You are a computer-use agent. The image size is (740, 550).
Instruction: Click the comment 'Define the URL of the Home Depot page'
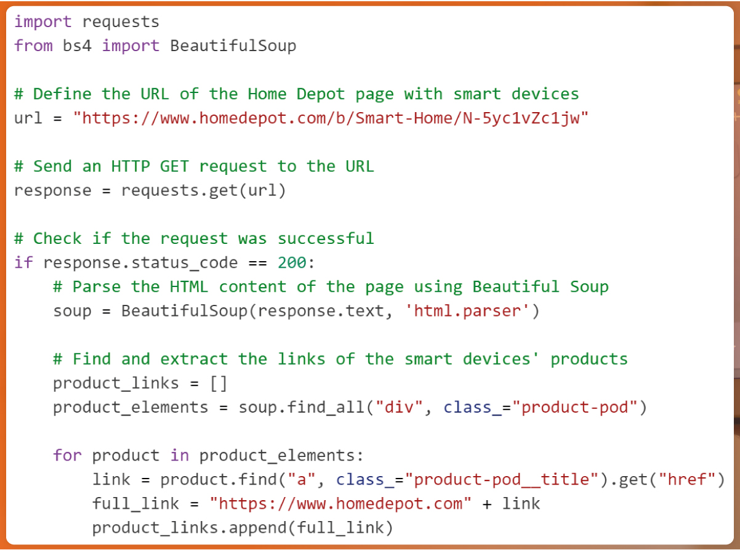coord(297,94)
